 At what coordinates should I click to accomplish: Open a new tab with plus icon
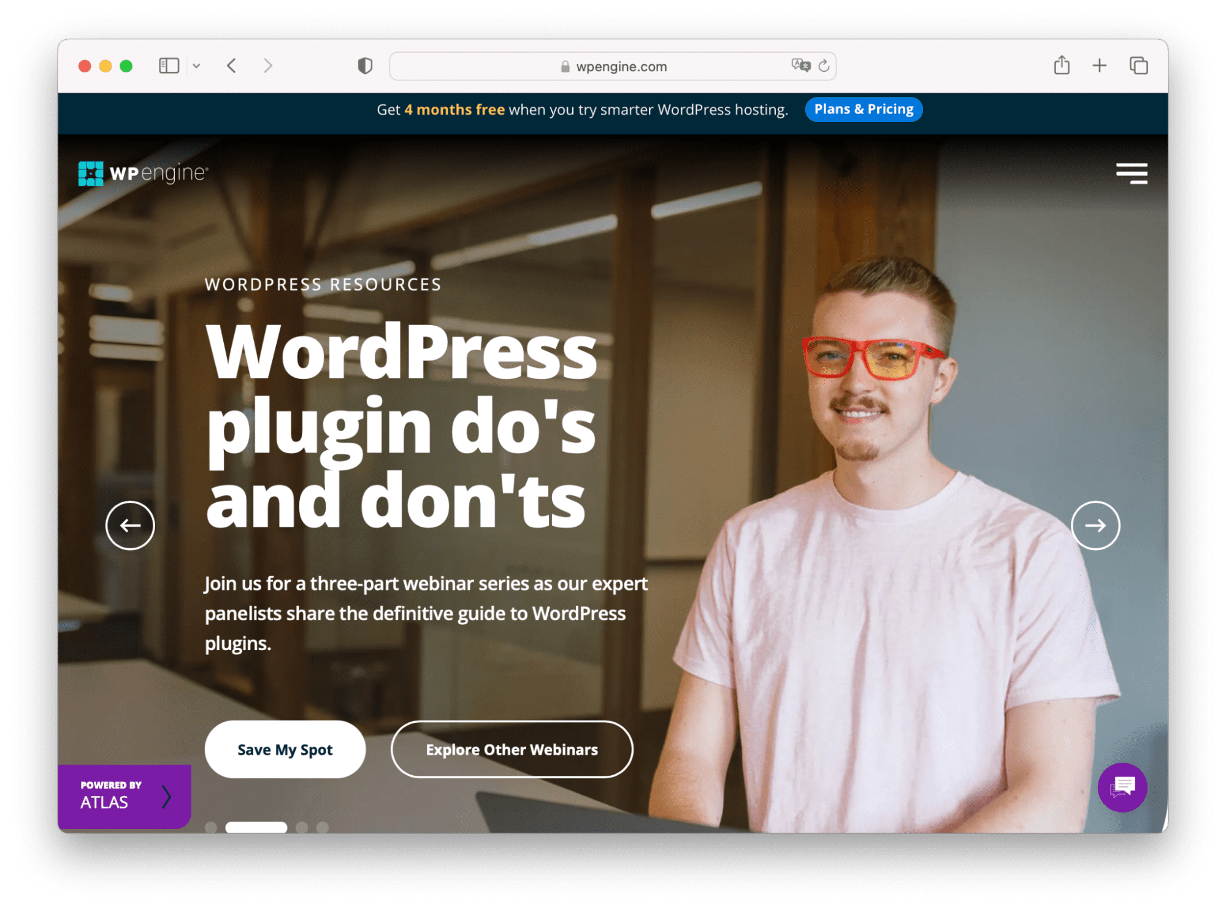pyautogui.click(x=1100, y=66)
